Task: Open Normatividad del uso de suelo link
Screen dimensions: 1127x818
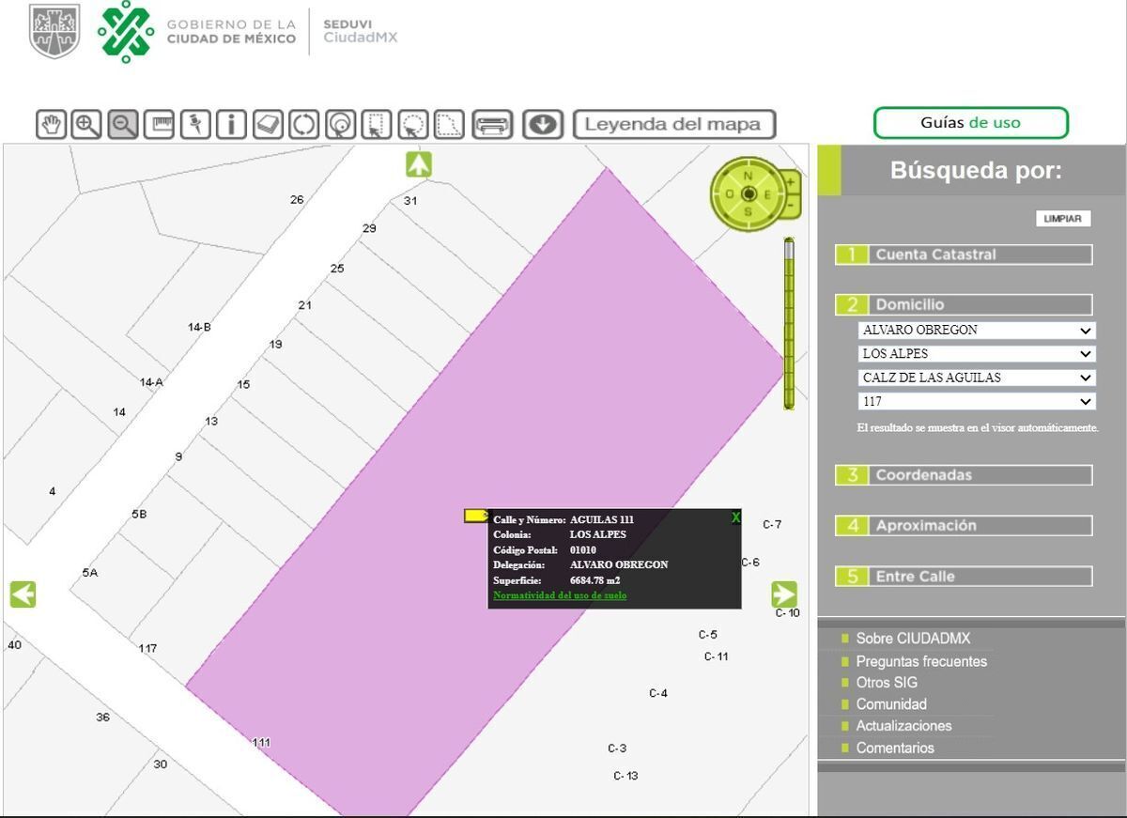Action: click(560, 595)
